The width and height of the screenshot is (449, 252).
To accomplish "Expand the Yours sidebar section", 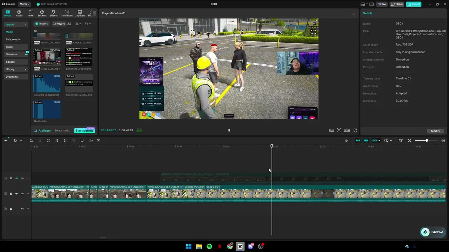I will coord(16,47).
